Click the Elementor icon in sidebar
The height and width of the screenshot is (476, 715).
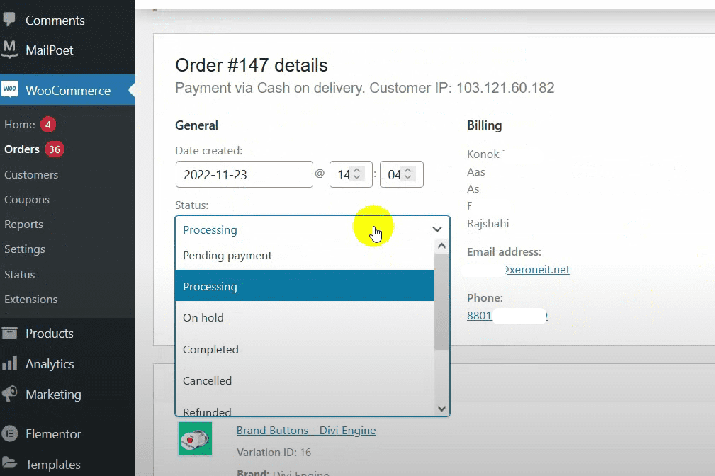coord(9,433)
